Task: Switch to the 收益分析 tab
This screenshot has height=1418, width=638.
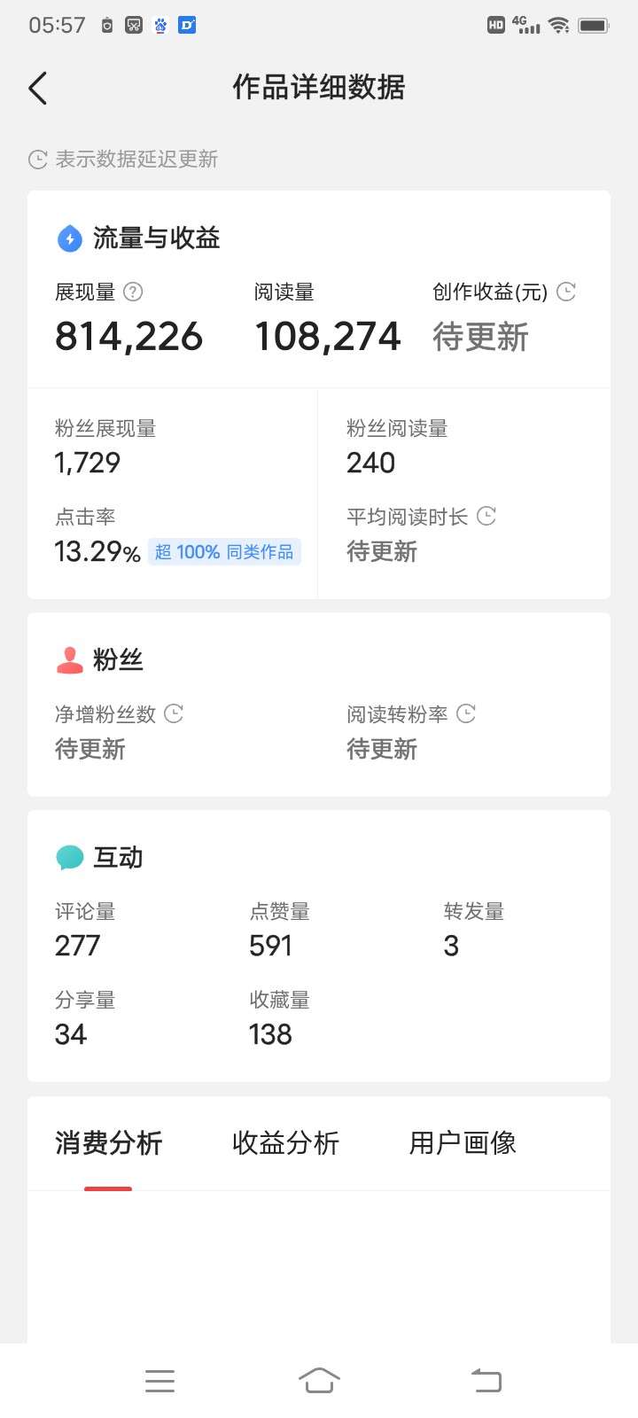Action: [285, 1143]
